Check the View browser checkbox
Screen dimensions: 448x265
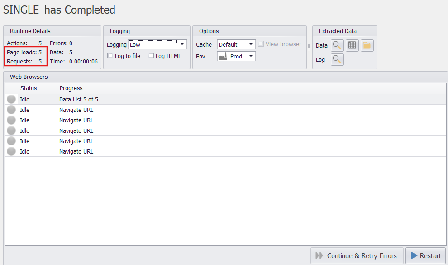tap(261, 44)
